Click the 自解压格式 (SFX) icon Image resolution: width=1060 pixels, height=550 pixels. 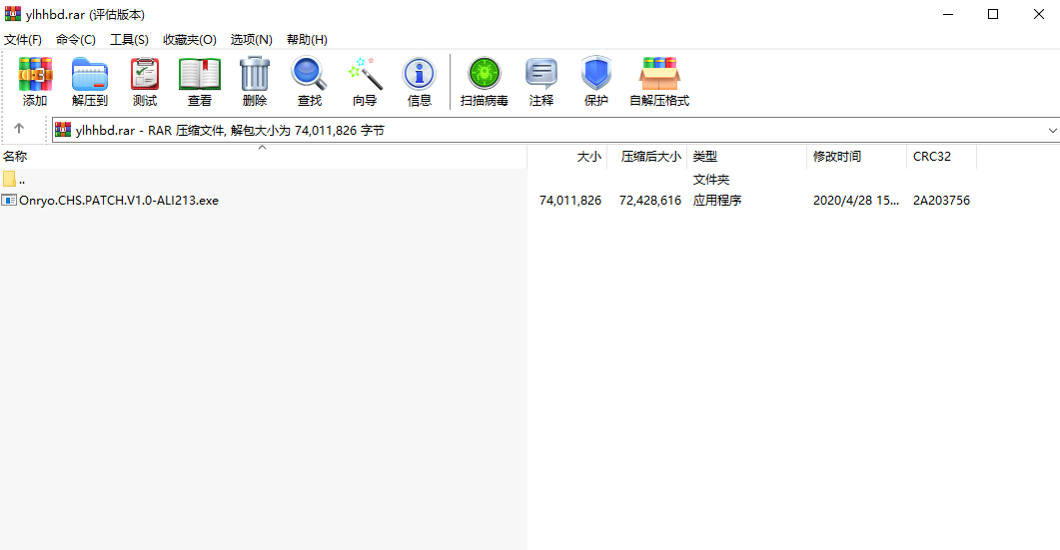pos(659,74)
